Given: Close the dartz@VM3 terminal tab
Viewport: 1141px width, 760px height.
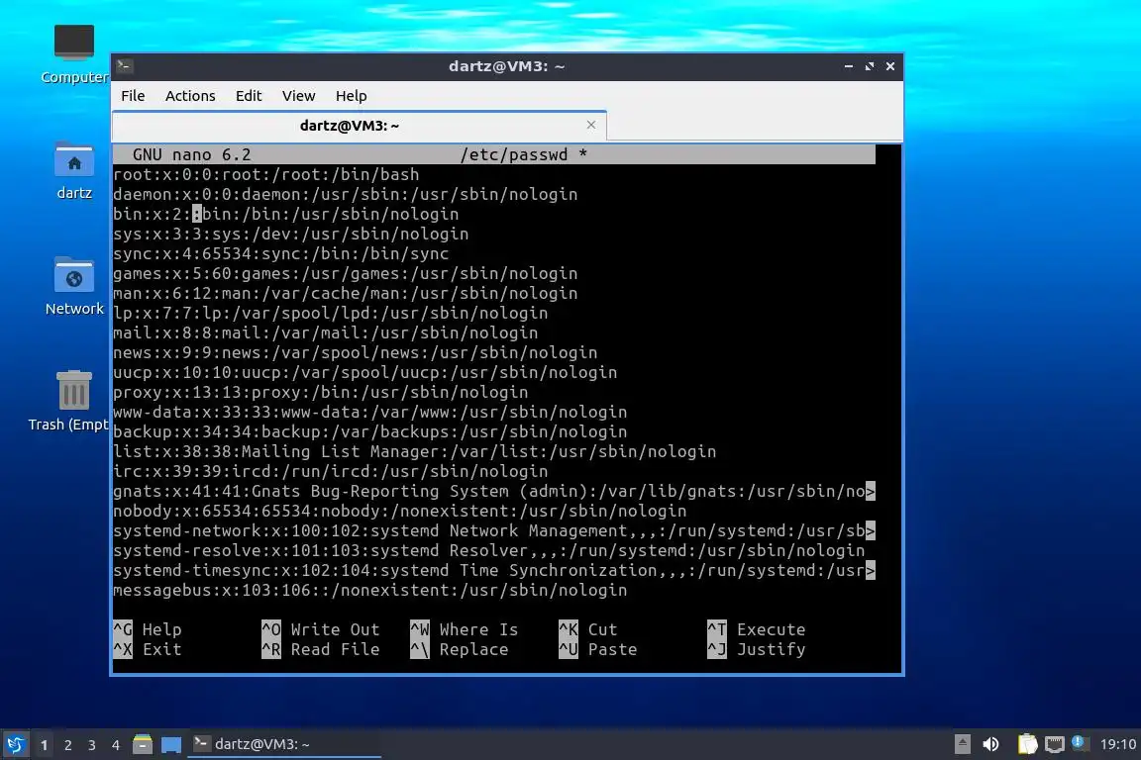Looking at the screenshot, I should tap(591, 125).
